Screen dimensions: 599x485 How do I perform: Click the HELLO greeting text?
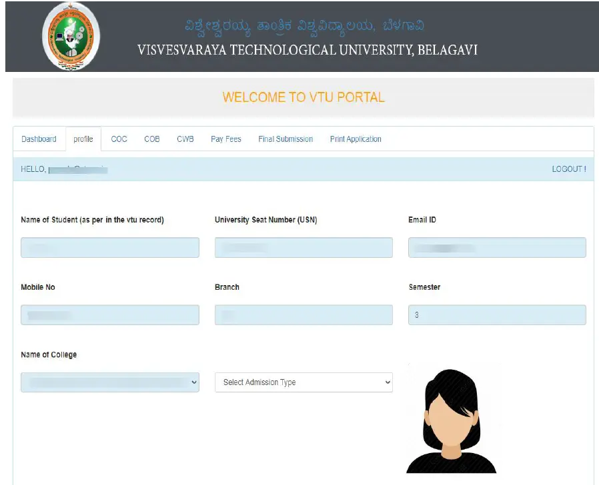pyautogui.click(x=64, y=169)
